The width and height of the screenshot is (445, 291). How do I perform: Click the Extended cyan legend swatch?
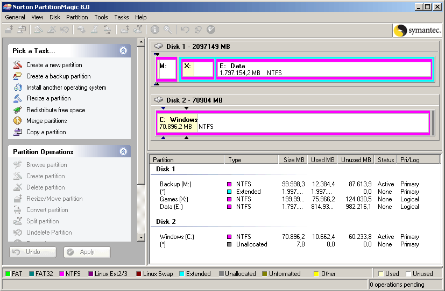click(x=182, y=274)
